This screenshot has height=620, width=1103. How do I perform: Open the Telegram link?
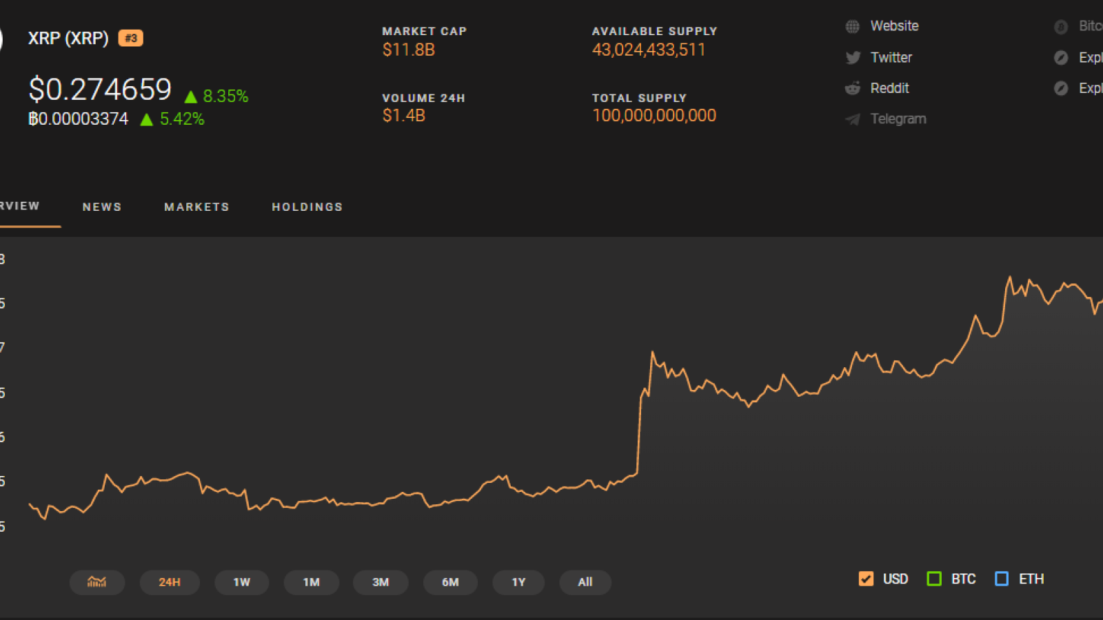pos(898,118)
